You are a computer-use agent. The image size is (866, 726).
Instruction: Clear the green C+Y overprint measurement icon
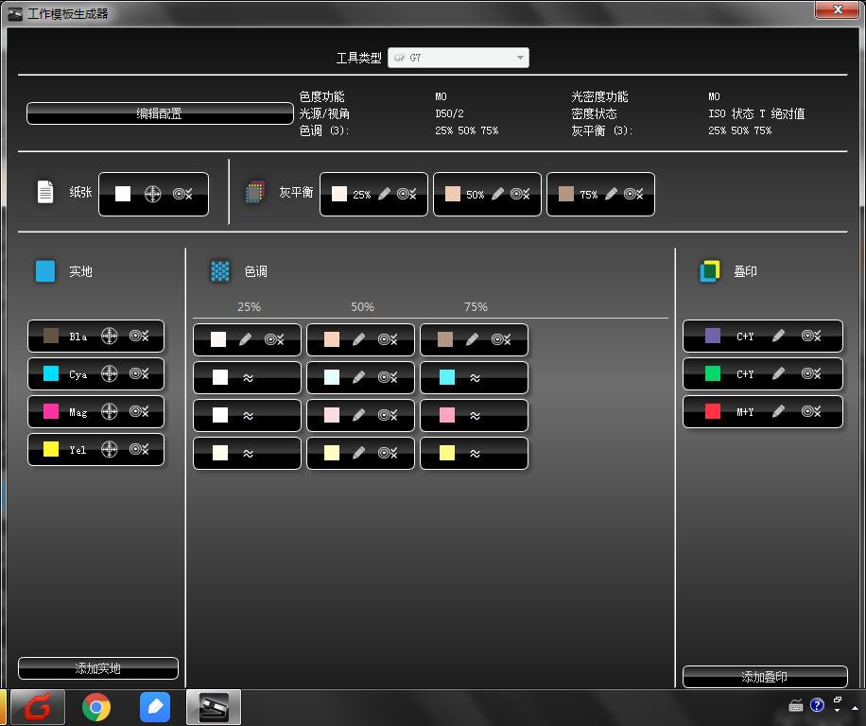811,373
